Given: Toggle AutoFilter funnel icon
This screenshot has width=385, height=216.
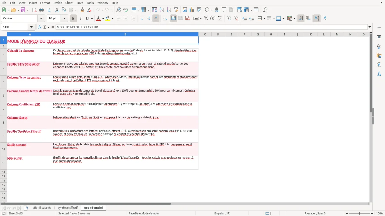Looking at the screenshot, I should coord(176,10).
